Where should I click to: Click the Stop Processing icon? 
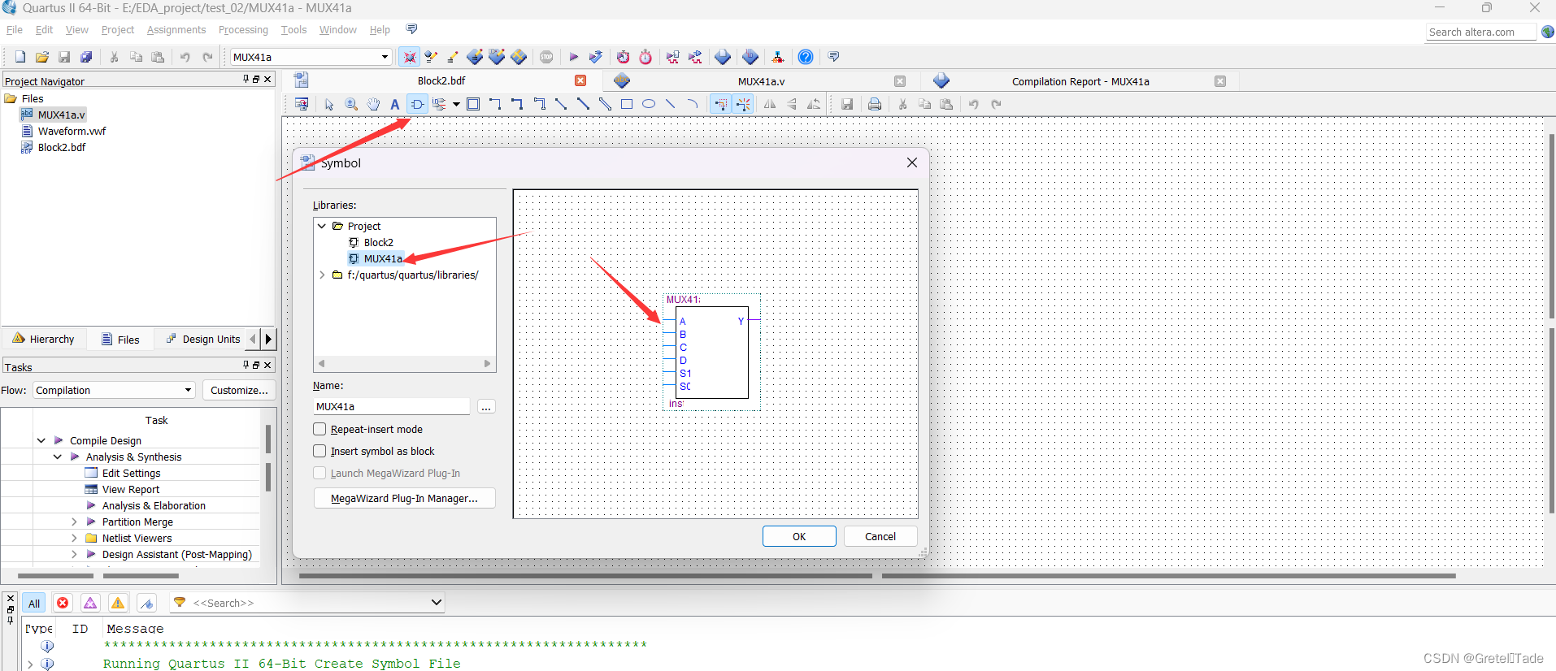tap(546, 57)
